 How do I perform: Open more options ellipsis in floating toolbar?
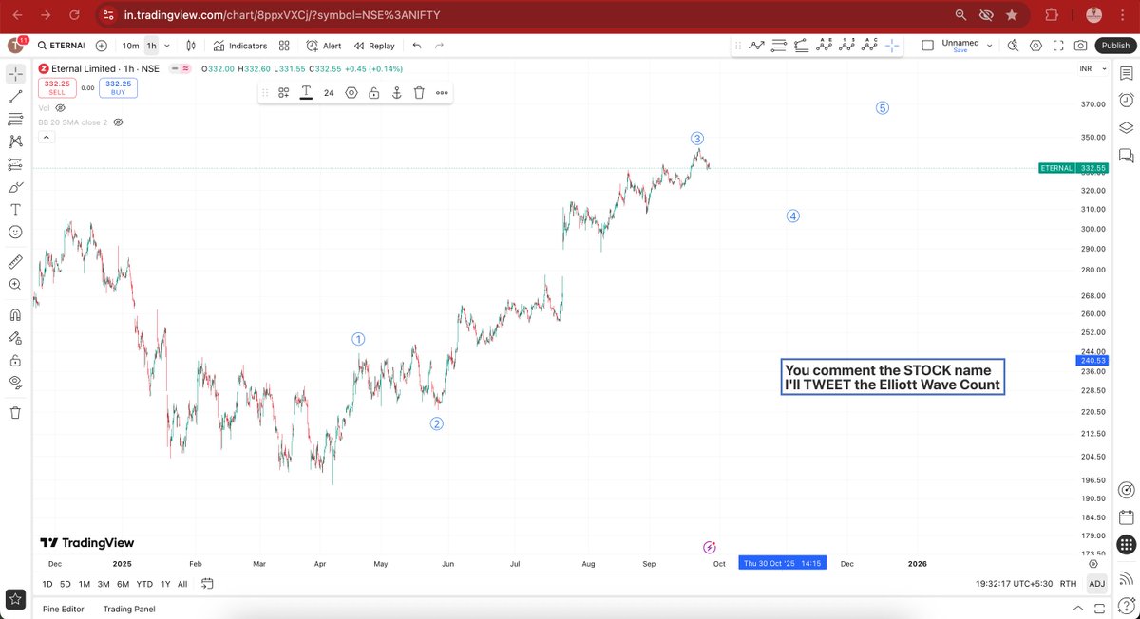(x=442, y=93)
